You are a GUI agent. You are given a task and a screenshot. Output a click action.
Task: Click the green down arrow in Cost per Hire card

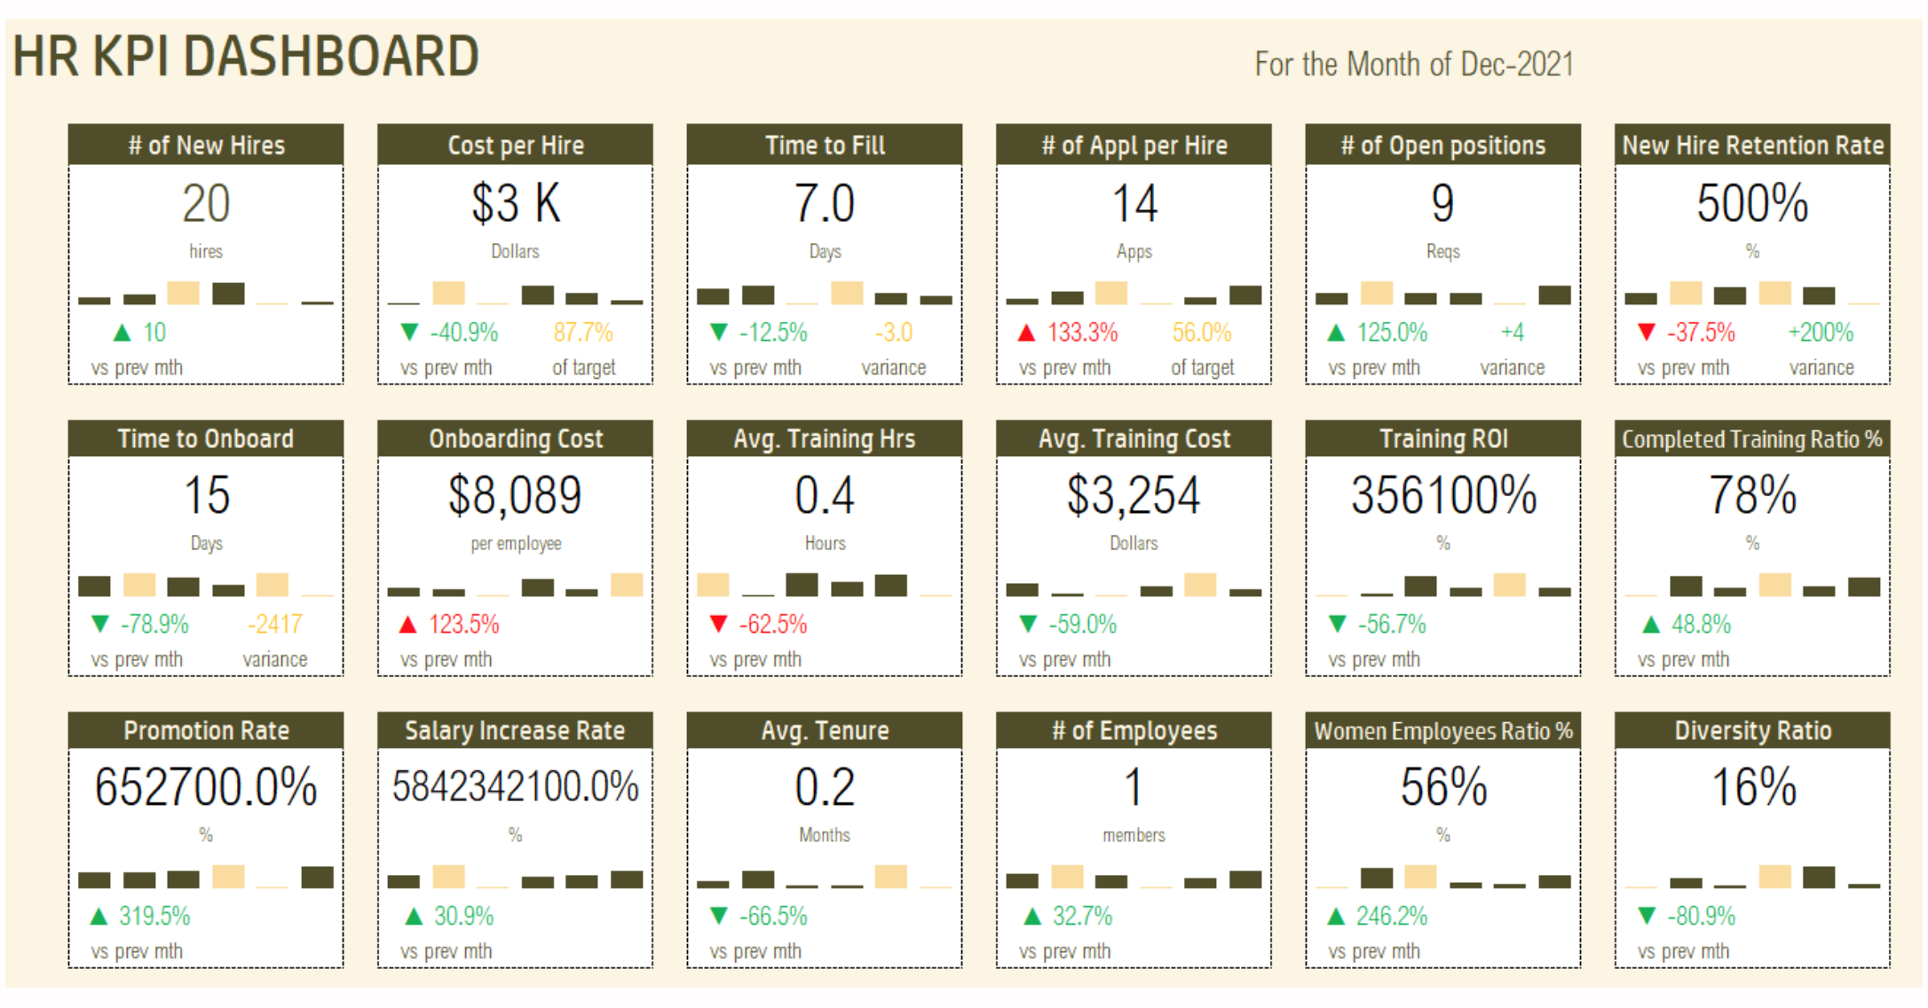[409, 333]
